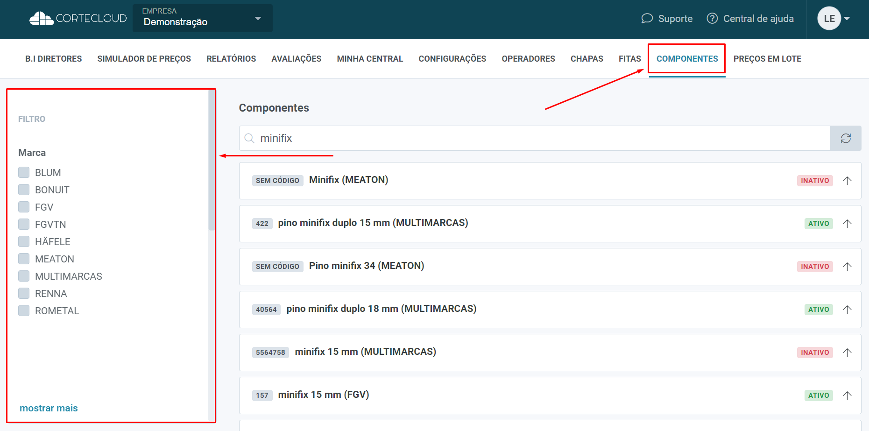869x431 pixels.
Task: Click the mostrar mais link
Action: (x=49, y=408)
